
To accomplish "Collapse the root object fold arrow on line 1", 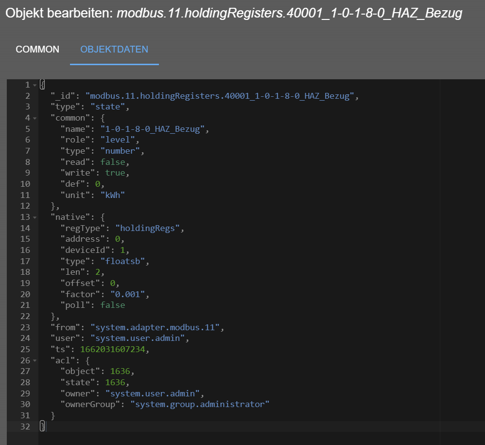I will point(35,85).
